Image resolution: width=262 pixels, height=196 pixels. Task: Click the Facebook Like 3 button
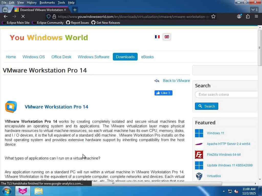[x=163, y=93]
